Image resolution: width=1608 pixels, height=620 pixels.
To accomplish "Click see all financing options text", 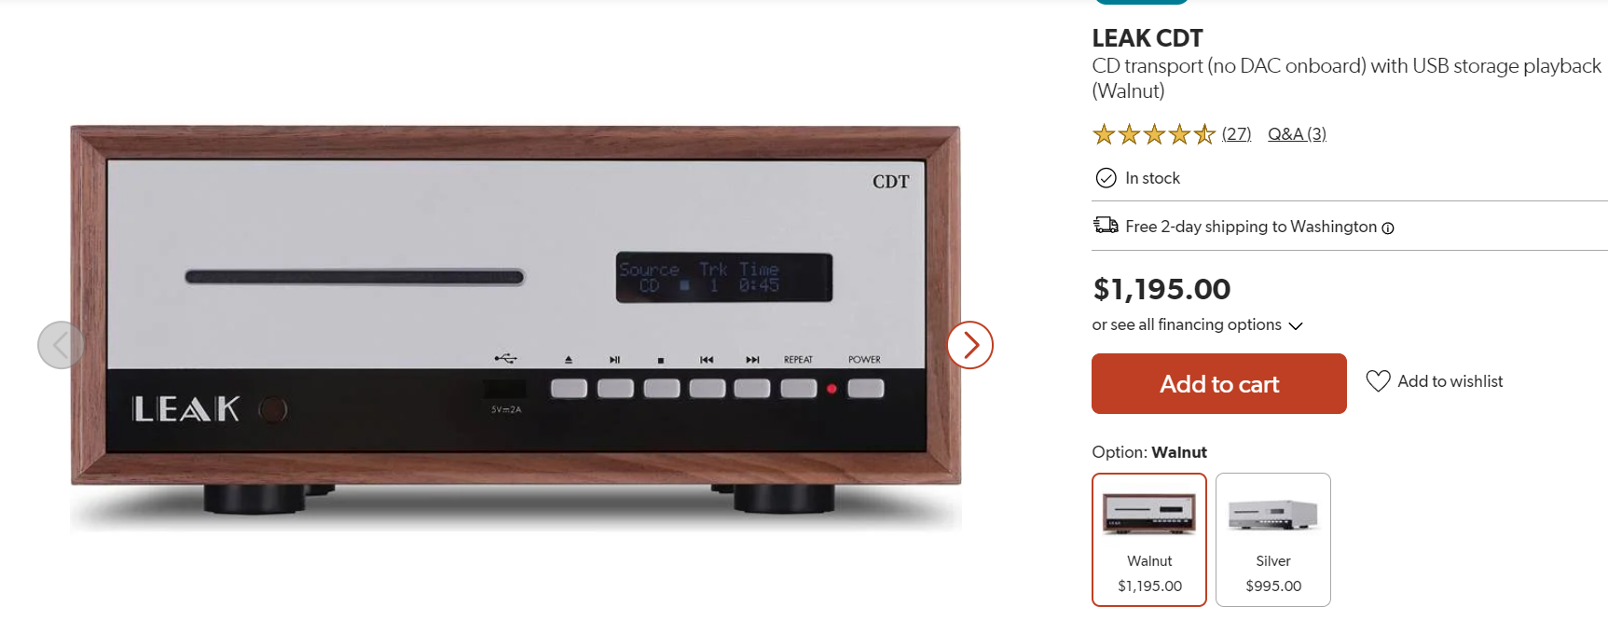I will point(1187,324).
